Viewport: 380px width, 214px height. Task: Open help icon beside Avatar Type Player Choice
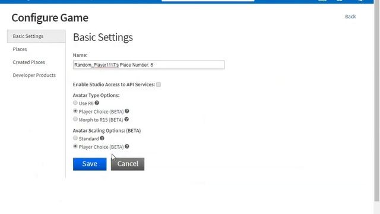click(x=127, y=111)
